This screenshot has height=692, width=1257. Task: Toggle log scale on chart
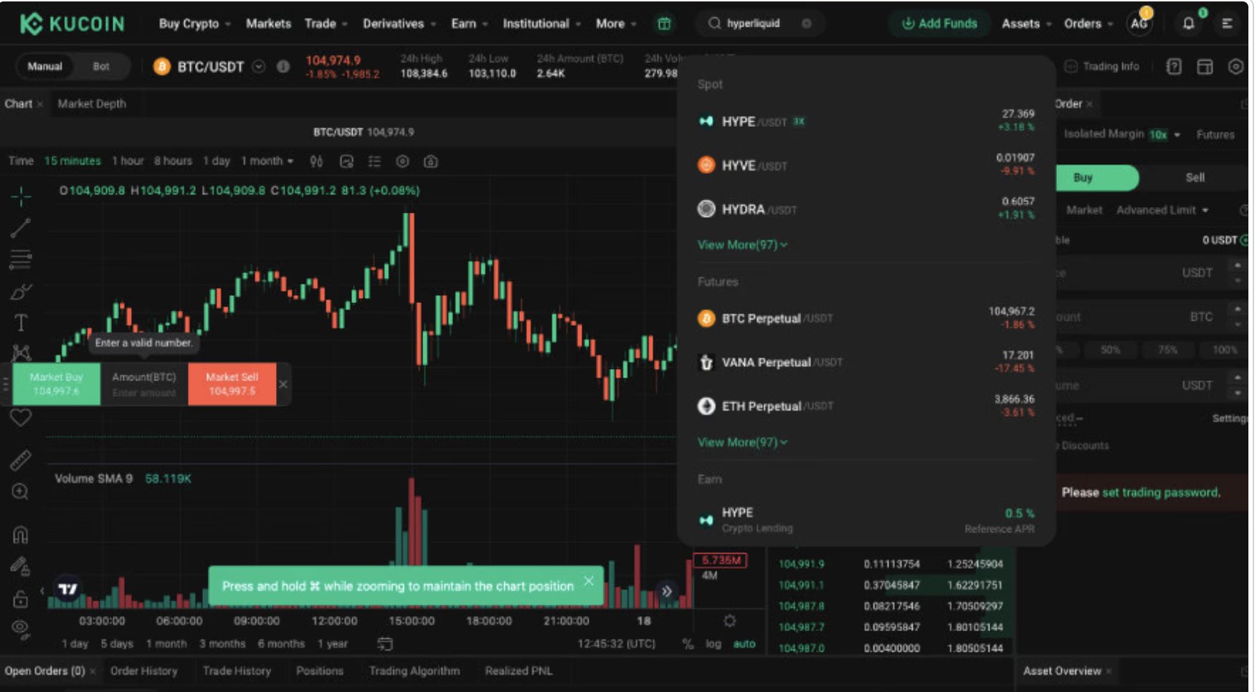tap(713, 643)
